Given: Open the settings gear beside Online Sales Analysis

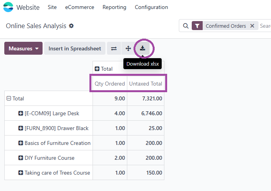Looking at the screenshot, I should pos(71,26).
